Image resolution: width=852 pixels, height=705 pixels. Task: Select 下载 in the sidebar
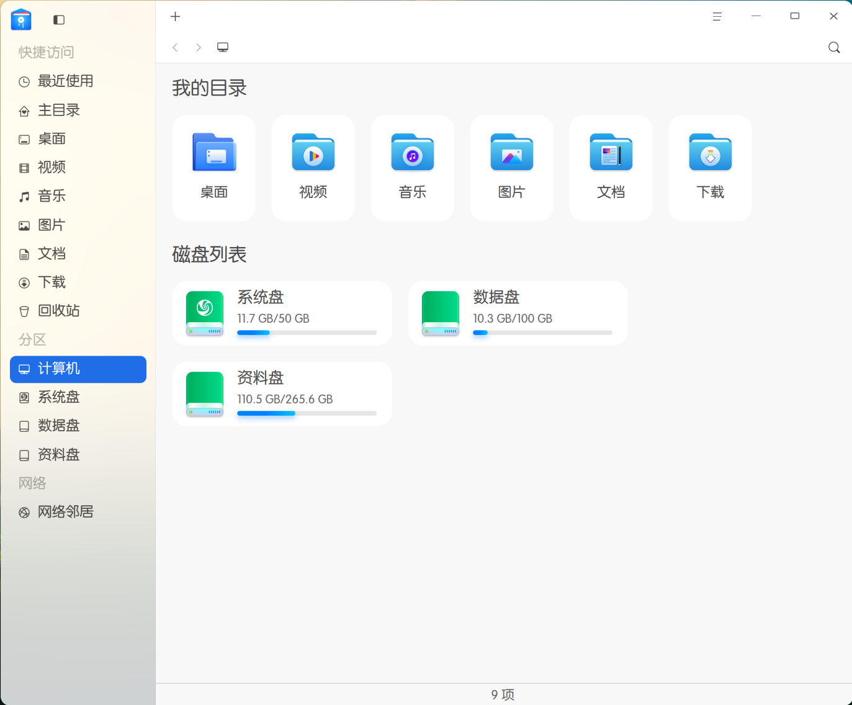point(78,282)
